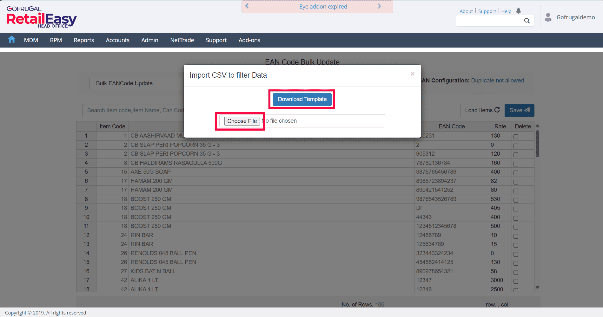Open the Support link in header

[x=487, y=11]
